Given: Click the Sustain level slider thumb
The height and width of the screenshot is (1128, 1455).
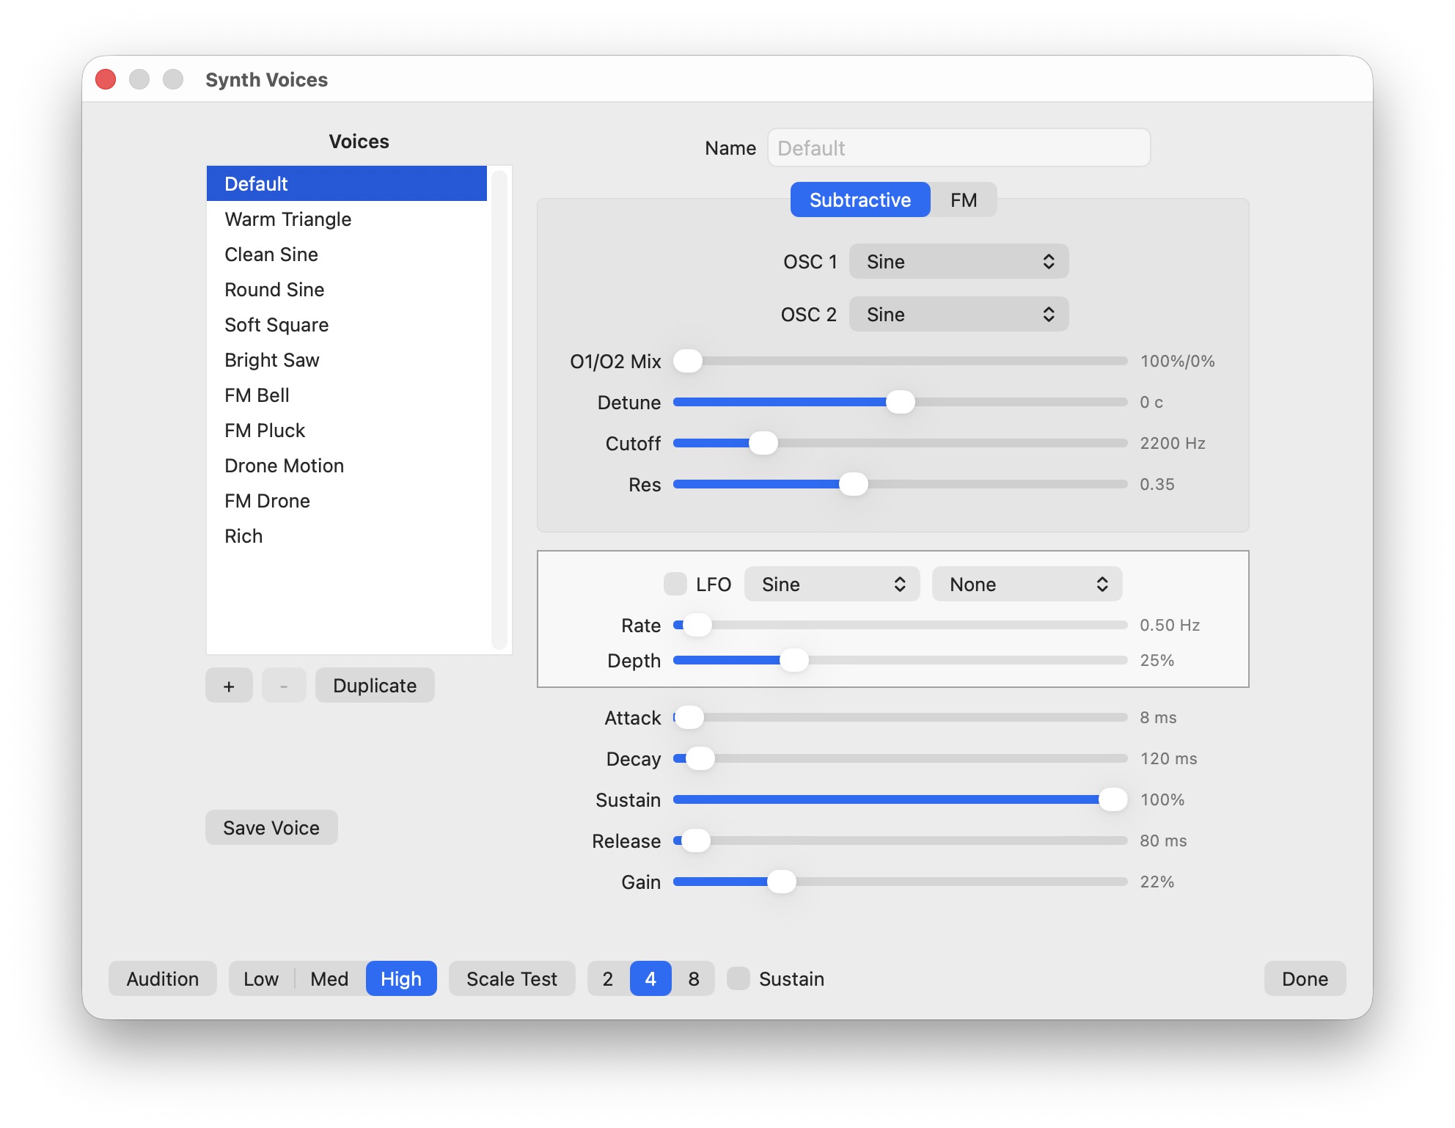Looking at the screenshot, I should pos(1113,799).
